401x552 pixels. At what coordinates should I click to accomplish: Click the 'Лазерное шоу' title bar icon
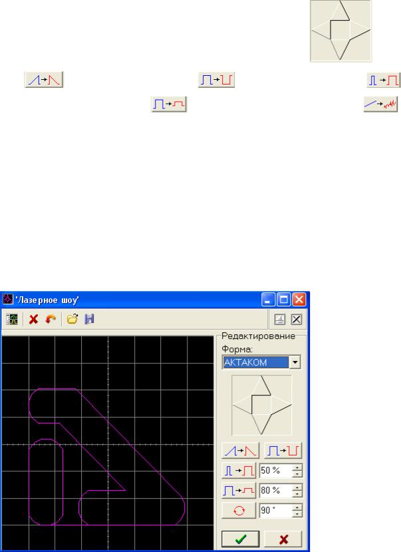(x=8, y=300)
